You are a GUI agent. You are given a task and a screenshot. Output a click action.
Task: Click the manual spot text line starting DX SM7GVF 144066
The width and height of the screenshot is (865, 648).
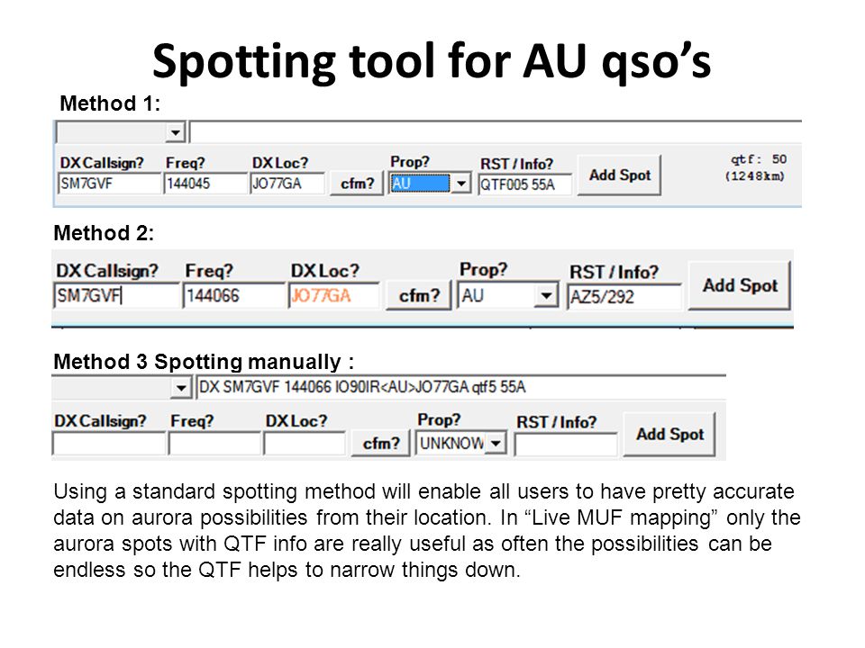tap(460, 387)
